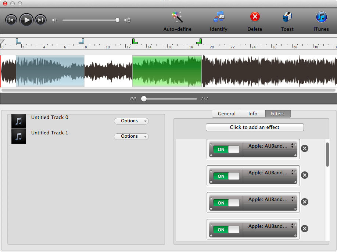This screenshot has width=337, height=252.
Task: Switch to the General tab
Action: point(226,114)
